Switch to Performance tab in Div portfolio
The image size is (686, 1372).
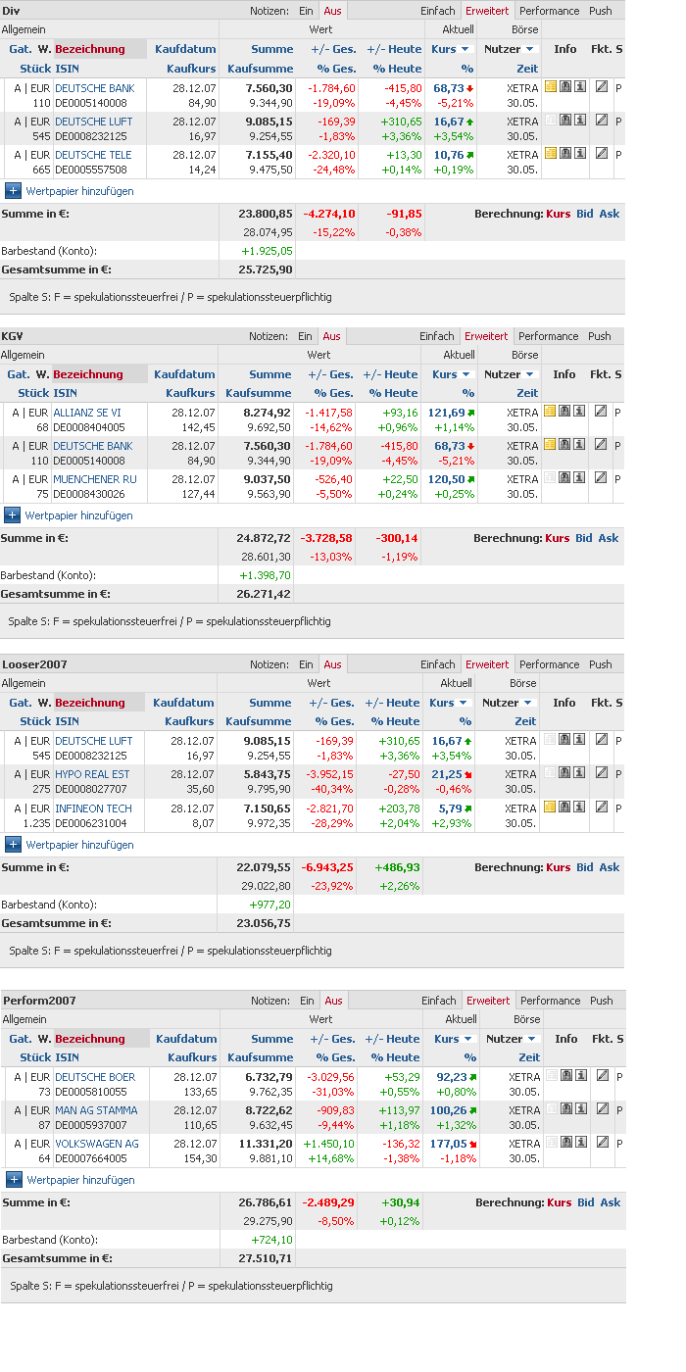(x=549, y=11)
